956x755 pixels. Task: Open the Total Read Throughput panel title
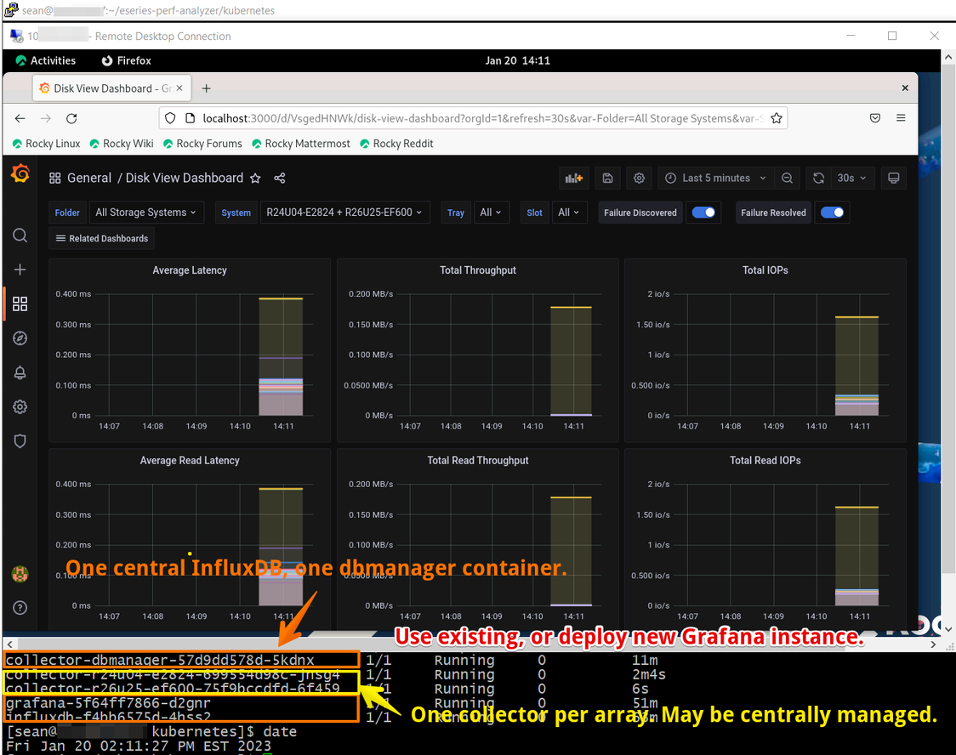click(478, 460)
